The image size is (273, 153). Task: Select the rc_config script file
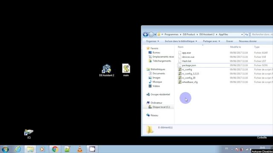click(x=187, y=69)
